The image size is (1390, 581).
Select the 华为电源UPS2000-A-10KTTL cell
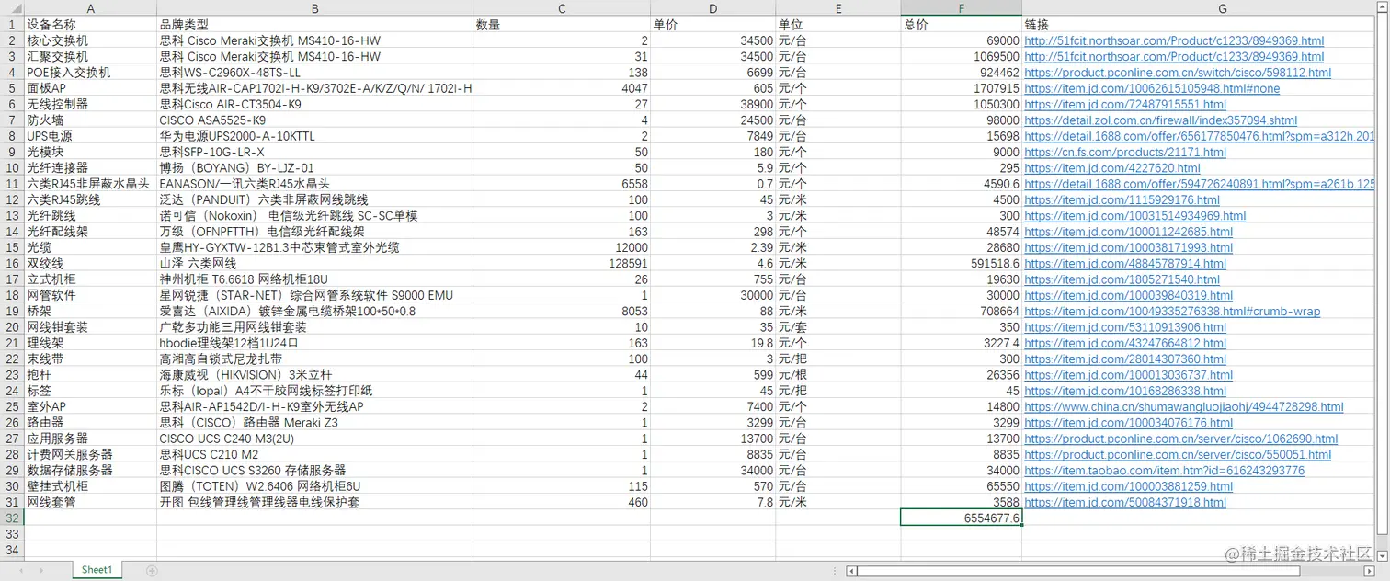[314, 136]
